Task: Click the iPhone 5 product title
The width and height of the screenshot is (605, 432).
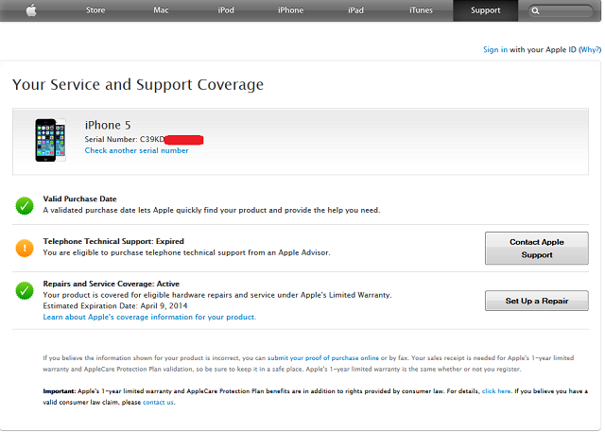Action: pyautogui.click(x=108, y=126)
